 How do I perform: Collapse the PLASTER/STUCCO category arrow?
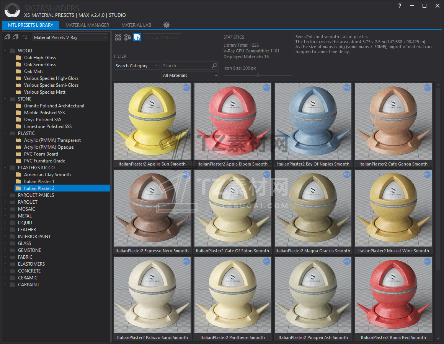point(5,168)
